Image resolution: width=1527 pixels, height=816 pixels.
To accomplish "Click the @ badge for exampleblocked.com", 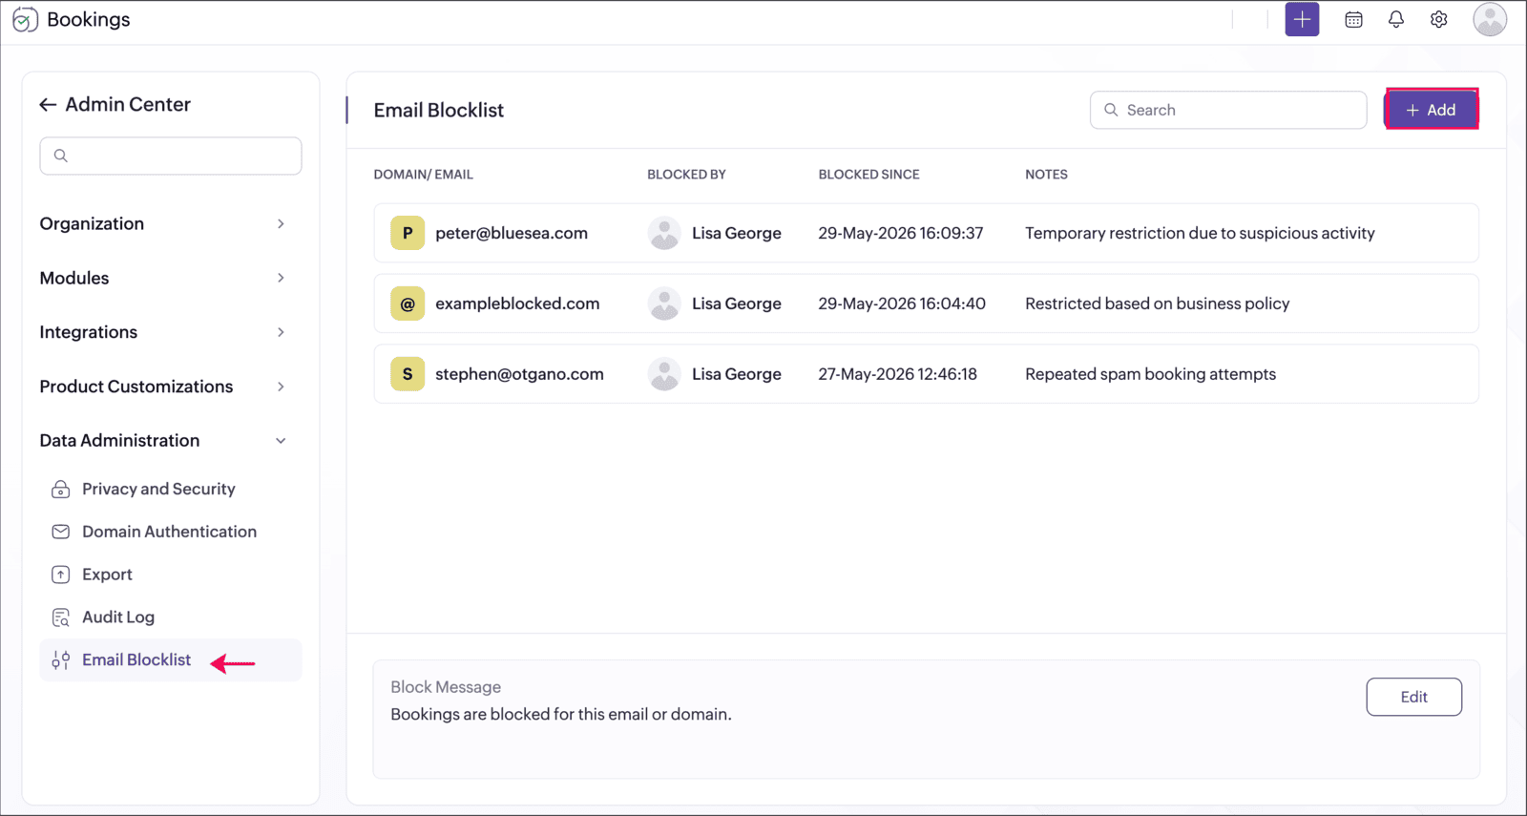I will pyautogui.click(x=408, y=303).
